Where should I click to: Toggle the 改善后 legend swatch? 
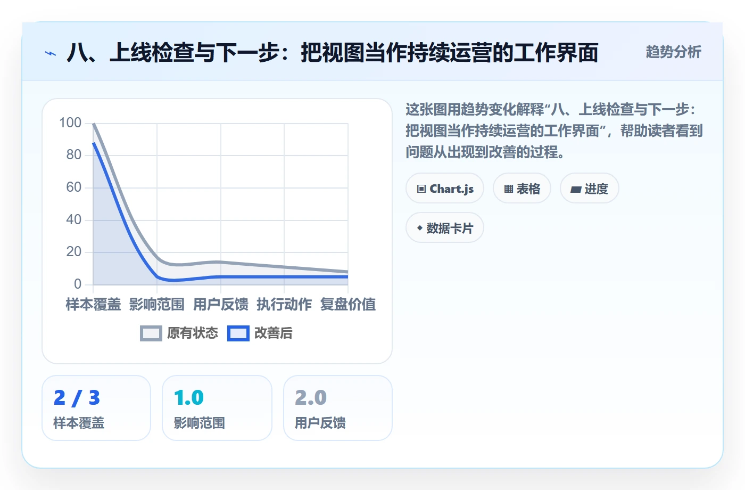point(238,333)
